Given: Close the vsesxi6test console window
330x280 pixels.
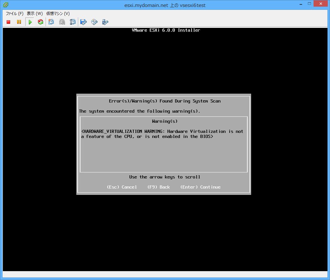Looking at the screenshot, I should (320, 3).
